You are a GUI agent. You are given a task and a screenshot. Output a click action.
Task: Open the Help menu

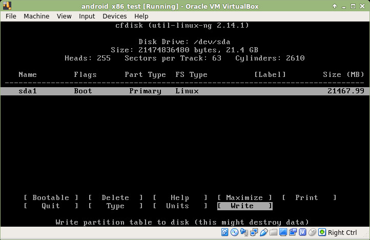[x=141, y=16]
